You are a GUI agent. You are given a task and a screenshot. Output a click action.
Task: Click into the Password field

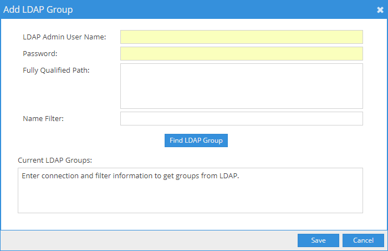(242, 53)
